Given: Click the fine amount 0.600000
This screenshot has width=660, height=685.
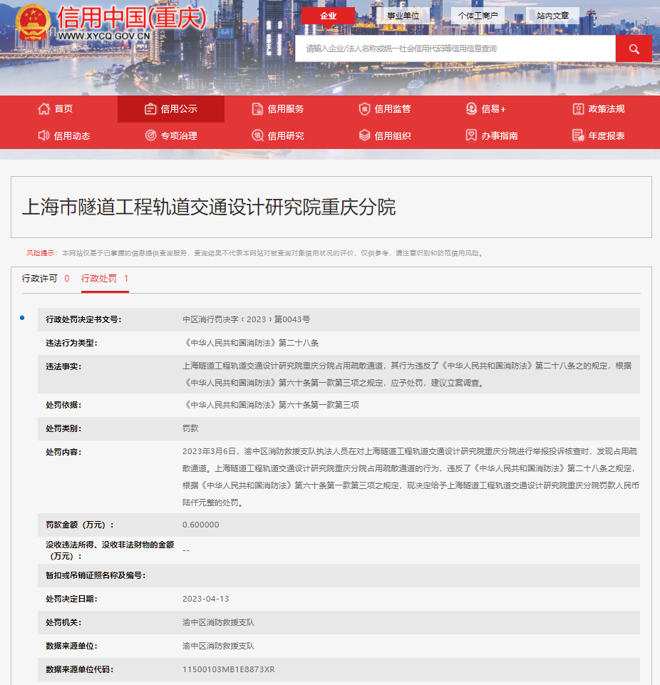Looking at the screenshot, I should click(201, 525).
